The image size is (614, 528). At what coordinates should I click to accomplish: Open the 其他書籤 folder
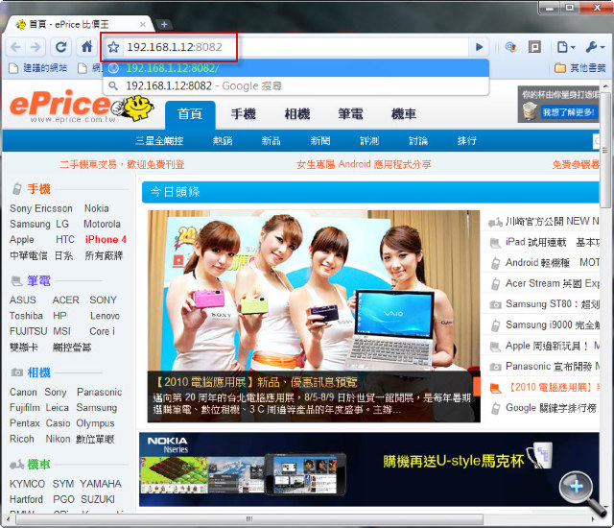click(x=580, y=68)
